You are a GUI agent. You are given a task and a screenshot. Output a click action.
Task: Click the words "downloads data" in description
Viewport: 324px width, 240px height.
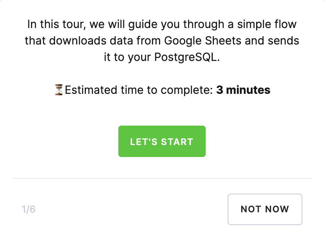tap(91, 41)
